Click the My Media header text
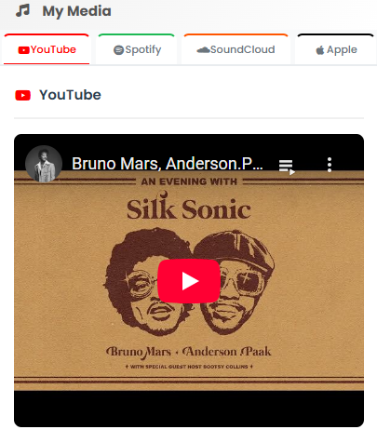 point(76,11)
